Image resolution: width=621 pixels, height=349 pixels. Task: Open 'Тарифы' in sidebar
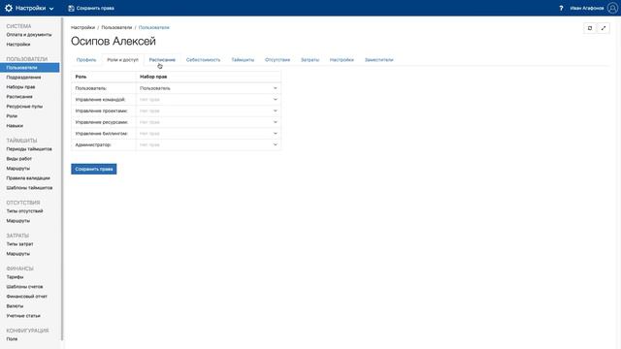pyautogui.click(x=16, y=277)
